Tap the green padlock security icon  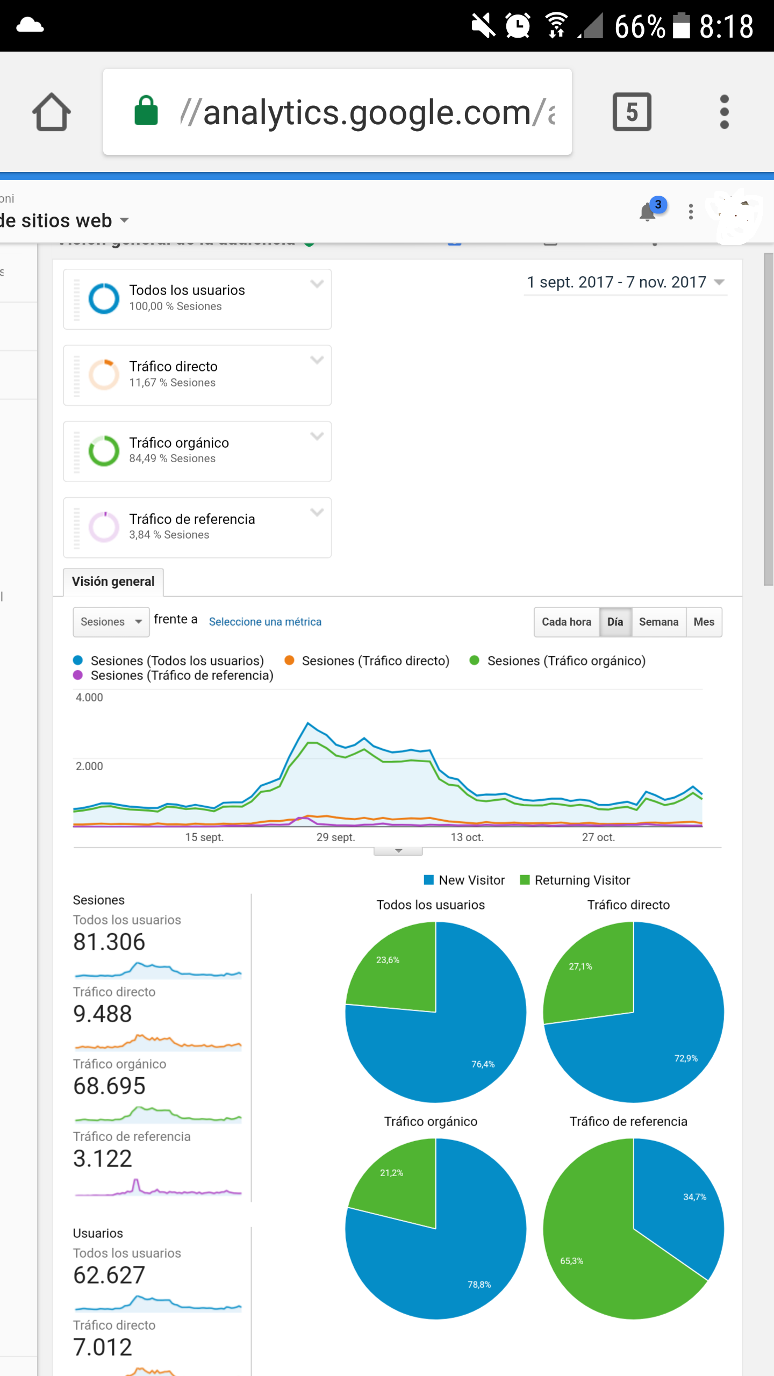pyautogui.click(x=146, y=111)
